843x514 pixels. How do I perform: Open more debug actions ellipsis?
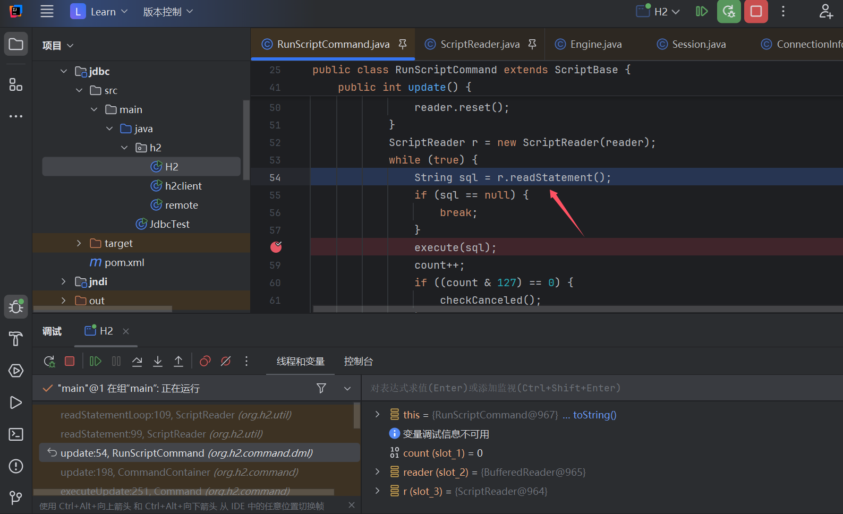(246, 361)
